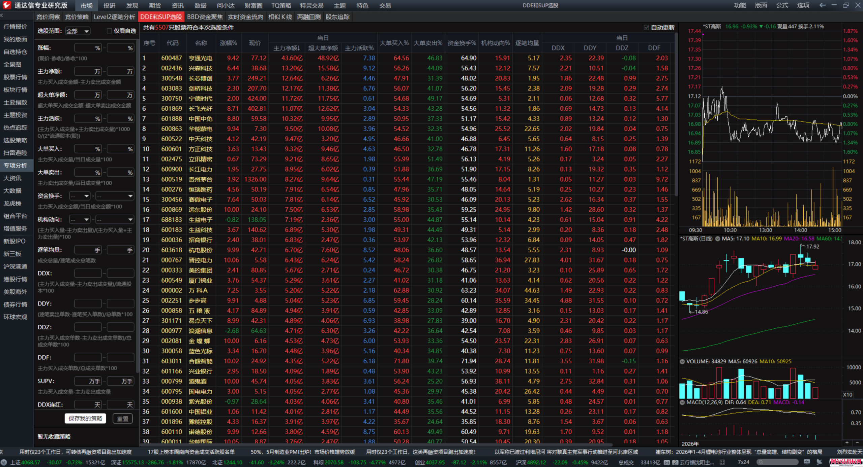This screenshot has height=467, width=863.
Task: Click the 涨幅 minimum percent input field
Action: [x=88, y=48]
